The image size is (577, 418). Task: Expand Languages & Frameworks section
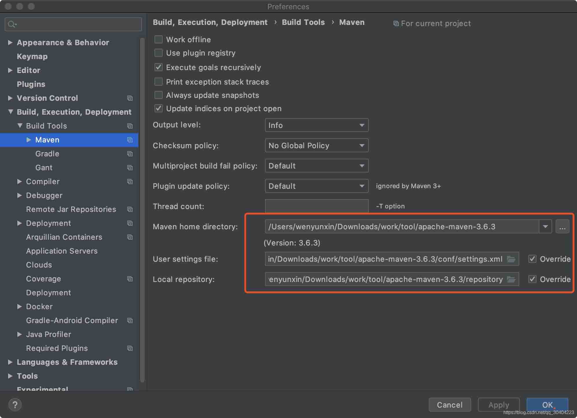click(x=10, y=362)
